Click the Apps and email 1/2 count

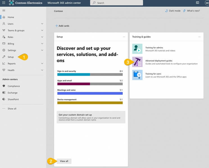pos(121,80)
